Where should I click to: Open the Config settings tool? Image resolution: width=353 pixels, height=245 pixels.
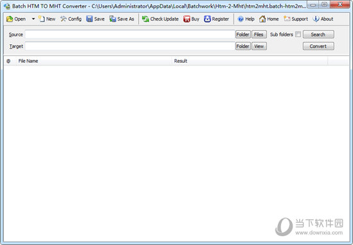click(x=71, y=19)
